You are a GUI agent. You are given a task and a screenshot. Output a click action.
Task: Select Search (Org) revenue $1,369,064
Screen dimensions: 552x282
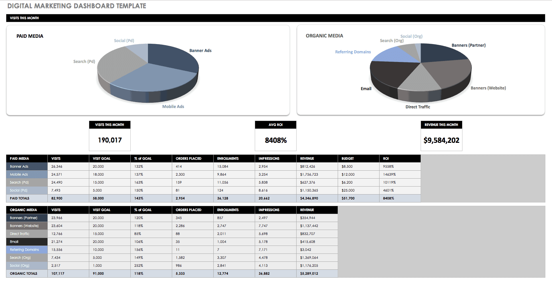click(317, 258)
